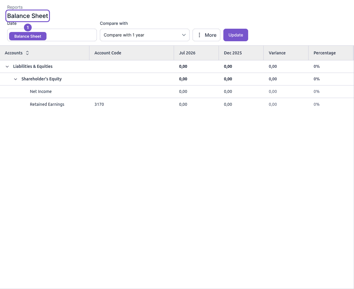Click Retained Earnings Jul 2026 value
The width and height of the screenshot is (354, 289).
pos(183,104)
